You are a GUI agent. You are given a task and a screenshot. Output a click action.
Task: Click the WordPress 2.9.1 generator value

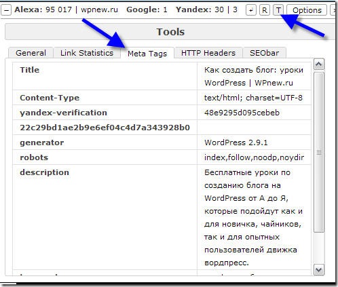pyautogui.click(x=236, y=142)
